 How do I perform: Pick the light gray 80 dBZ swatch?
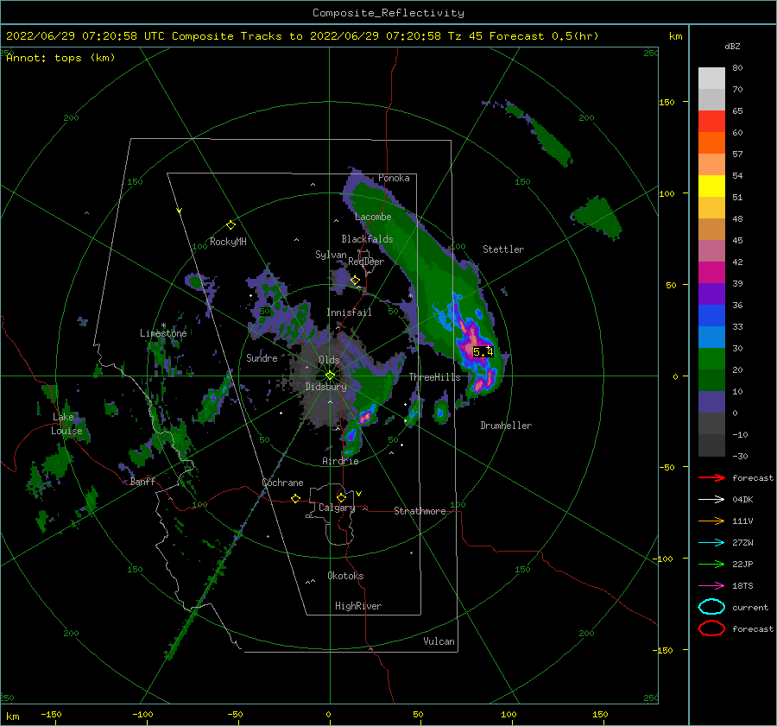[711, 78]
